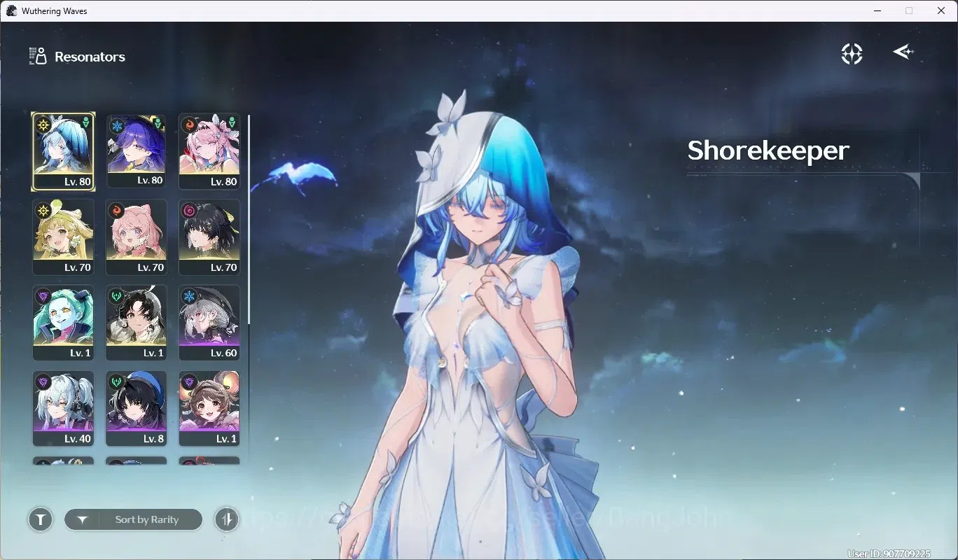Viewport: 958px width, 560px height.
Task: Click the Resonators menu icon
Action: 38,56
